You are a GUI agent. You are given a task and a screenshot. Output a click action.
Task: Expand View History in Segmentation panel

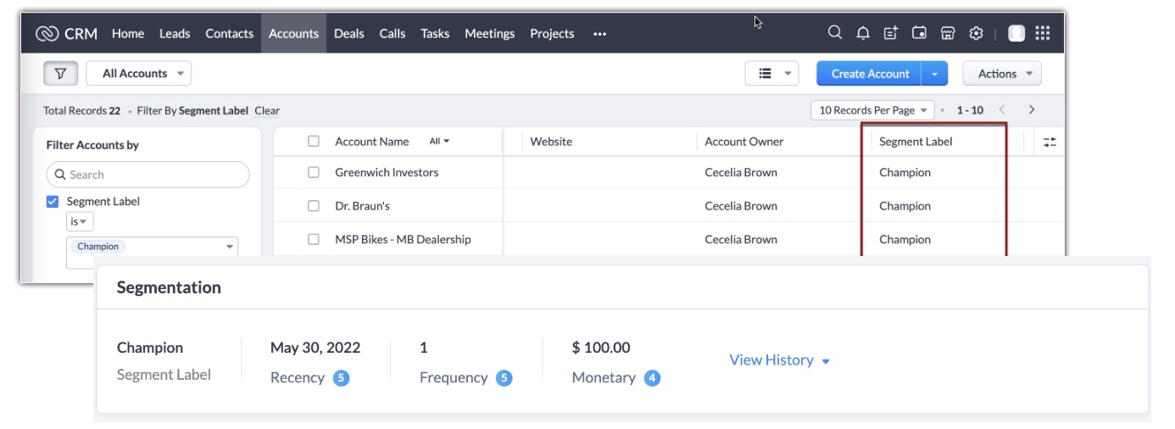coord(779,360)
